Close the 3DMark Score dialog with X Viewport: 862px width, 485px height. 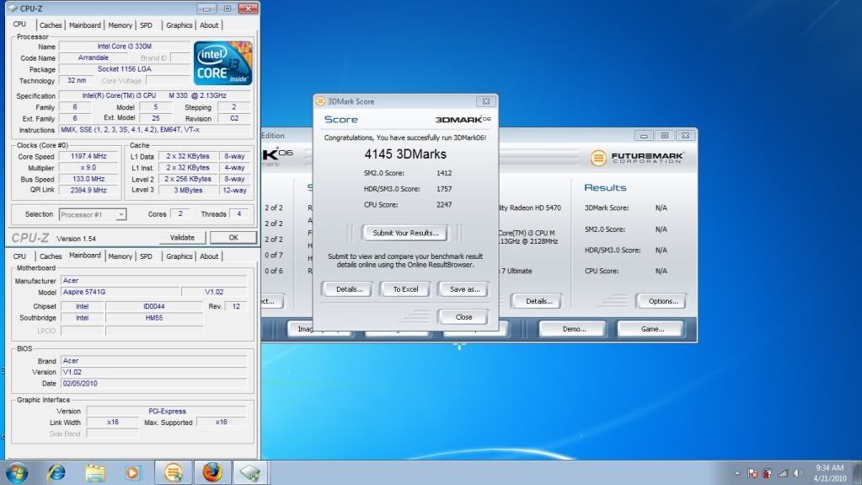click(486, 101)
